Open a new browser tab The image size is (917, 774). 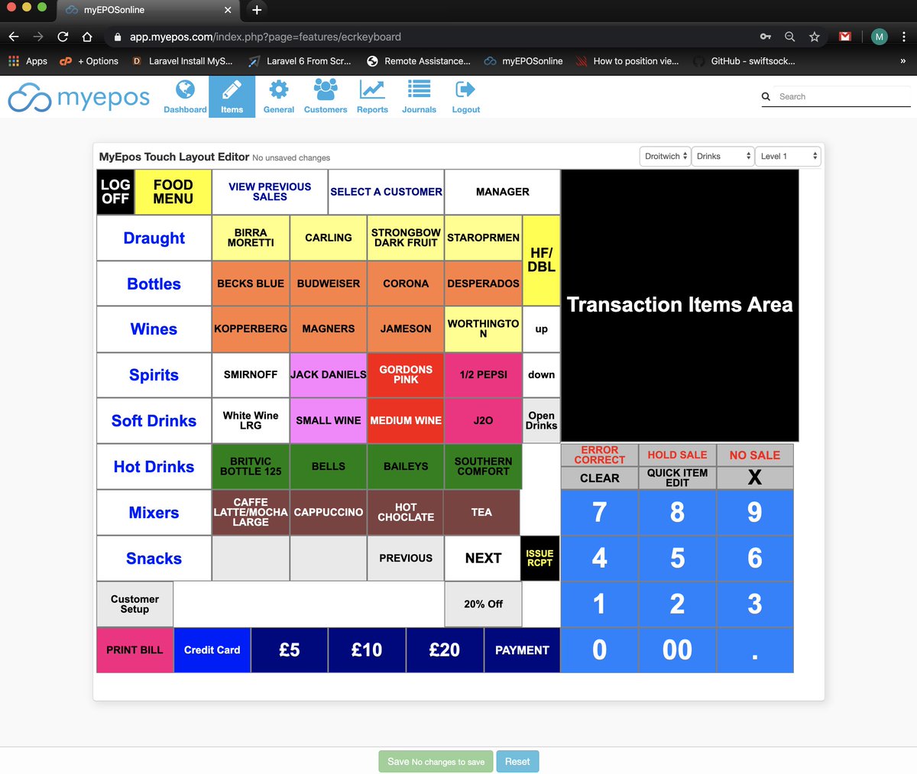[x=257, y=10]
